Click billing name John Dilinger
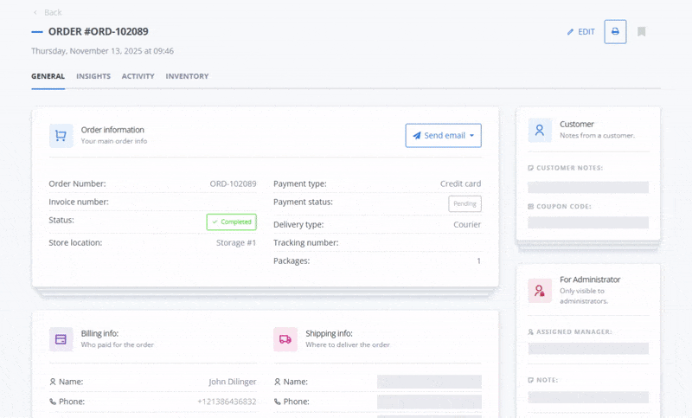 coord(233,382)
